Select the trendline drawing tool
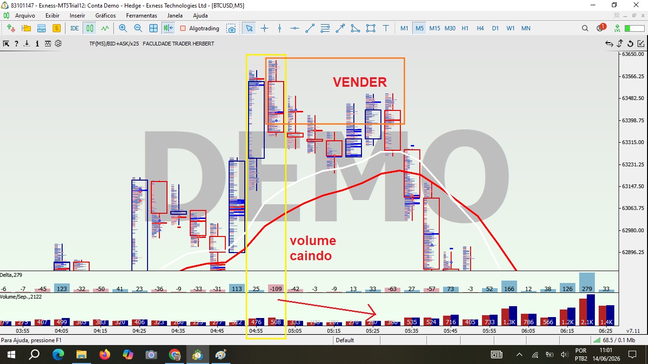 click(310, 28)
